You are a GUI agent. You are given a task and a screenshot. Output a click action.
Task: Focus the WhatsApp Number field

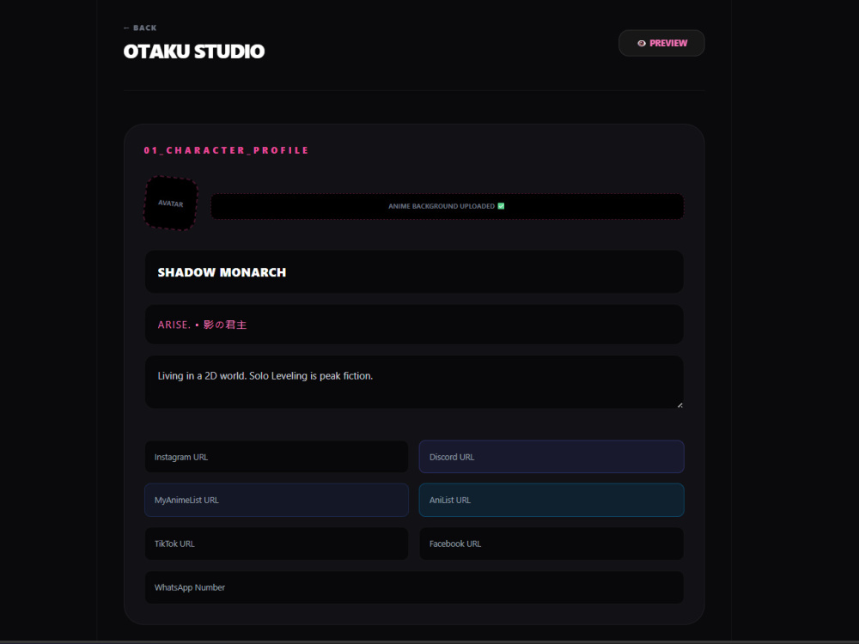pyautogui.click(x=414, y=587)
